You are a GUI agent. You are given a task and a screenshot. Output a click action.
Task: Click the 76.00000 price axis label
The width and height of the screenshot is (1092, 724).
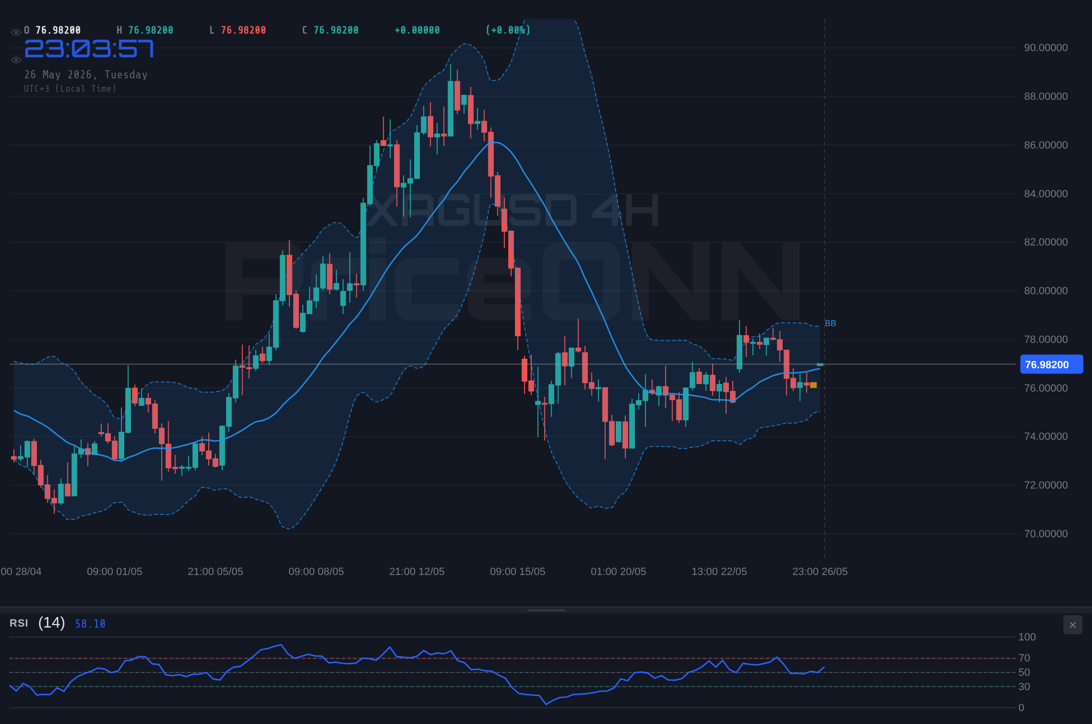point(1046,388)
